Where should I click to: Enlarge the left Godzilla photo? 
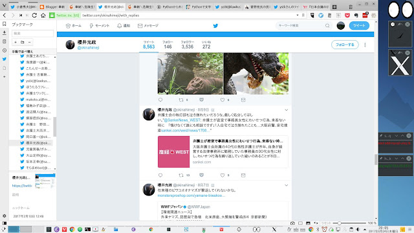[x=190, y=73]
